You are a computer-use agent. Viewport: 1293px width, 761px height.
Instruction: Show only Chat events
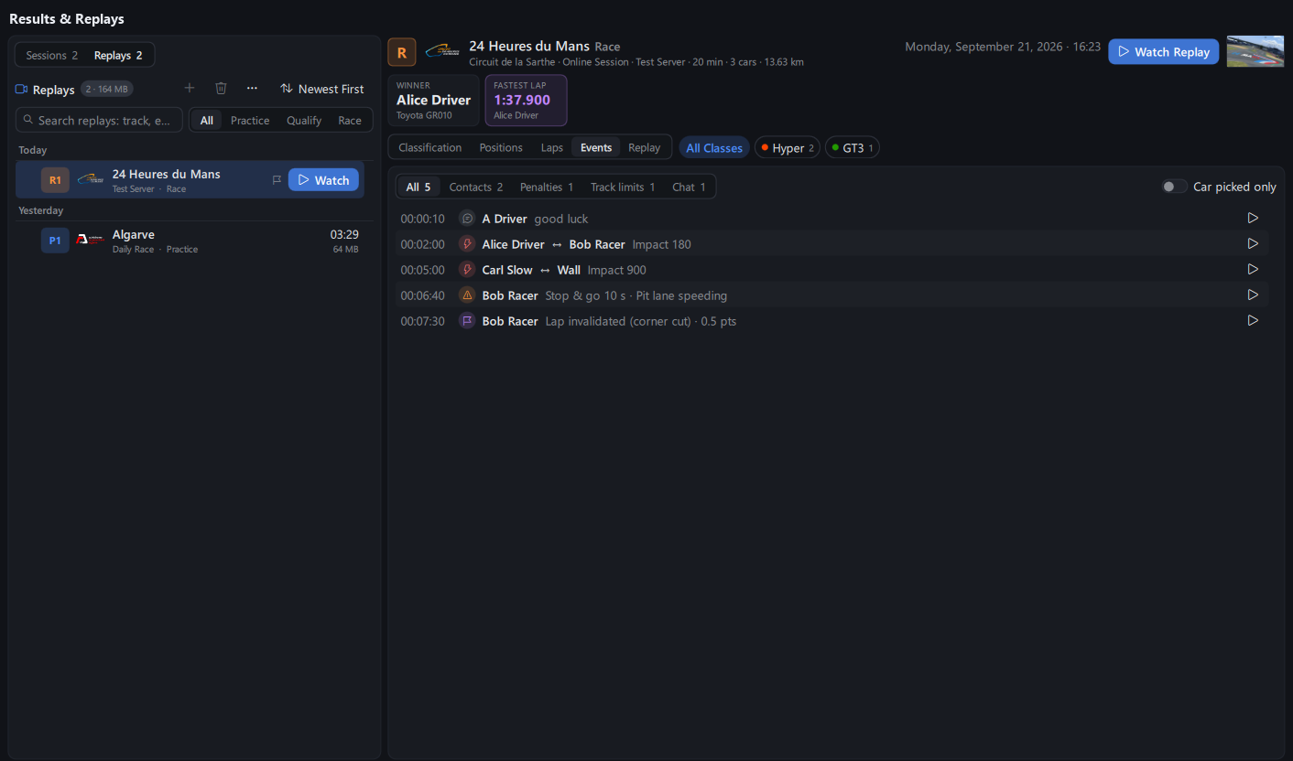pos(689,187)
